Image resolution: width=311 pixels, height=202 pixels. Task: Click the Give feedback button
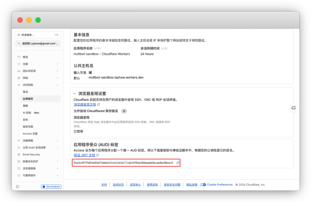[51, 186]
